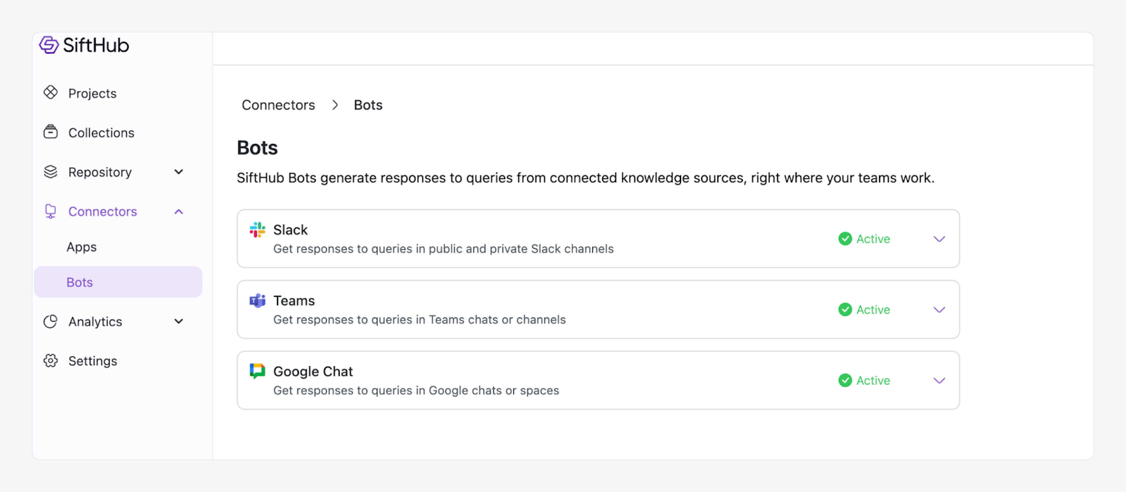Open the Apps submenu item
This screenshot has width=1126, height=492.
82,247
